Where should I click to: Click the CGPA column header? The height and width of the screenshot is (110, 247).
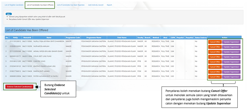click(x=173, y=38)
